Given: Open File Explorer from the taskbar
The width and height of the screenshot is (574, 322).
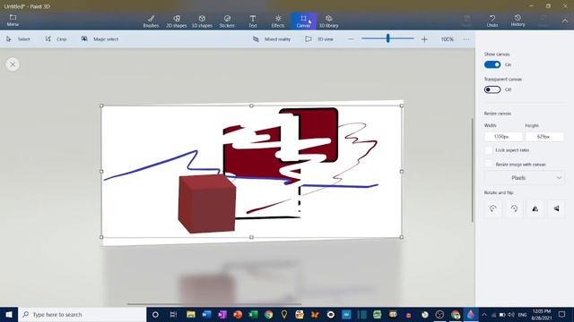Looking at the screenshot, I should pos(191,314).
